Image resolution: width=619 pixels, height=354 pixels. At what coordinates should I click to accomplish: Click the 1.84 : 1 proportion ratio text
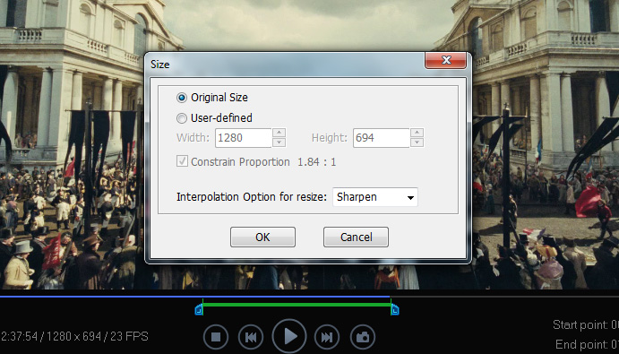(x=316, y=162)
